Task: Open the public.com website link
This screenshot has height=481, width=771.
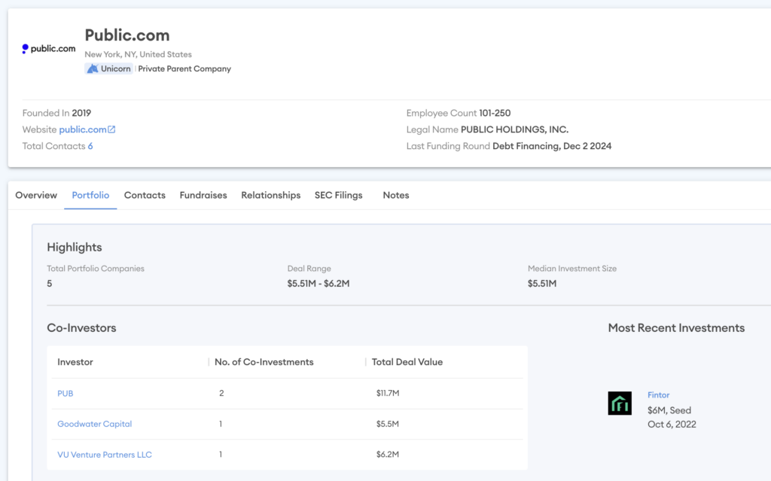Action: [83, 129]
